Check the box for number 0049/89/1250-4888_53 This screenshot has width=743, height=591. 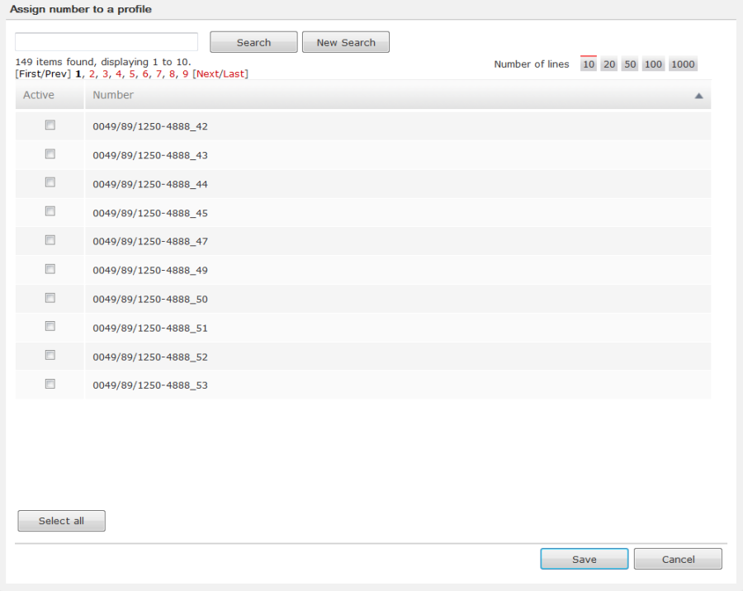pyautogui.click(x=50, y=383)
